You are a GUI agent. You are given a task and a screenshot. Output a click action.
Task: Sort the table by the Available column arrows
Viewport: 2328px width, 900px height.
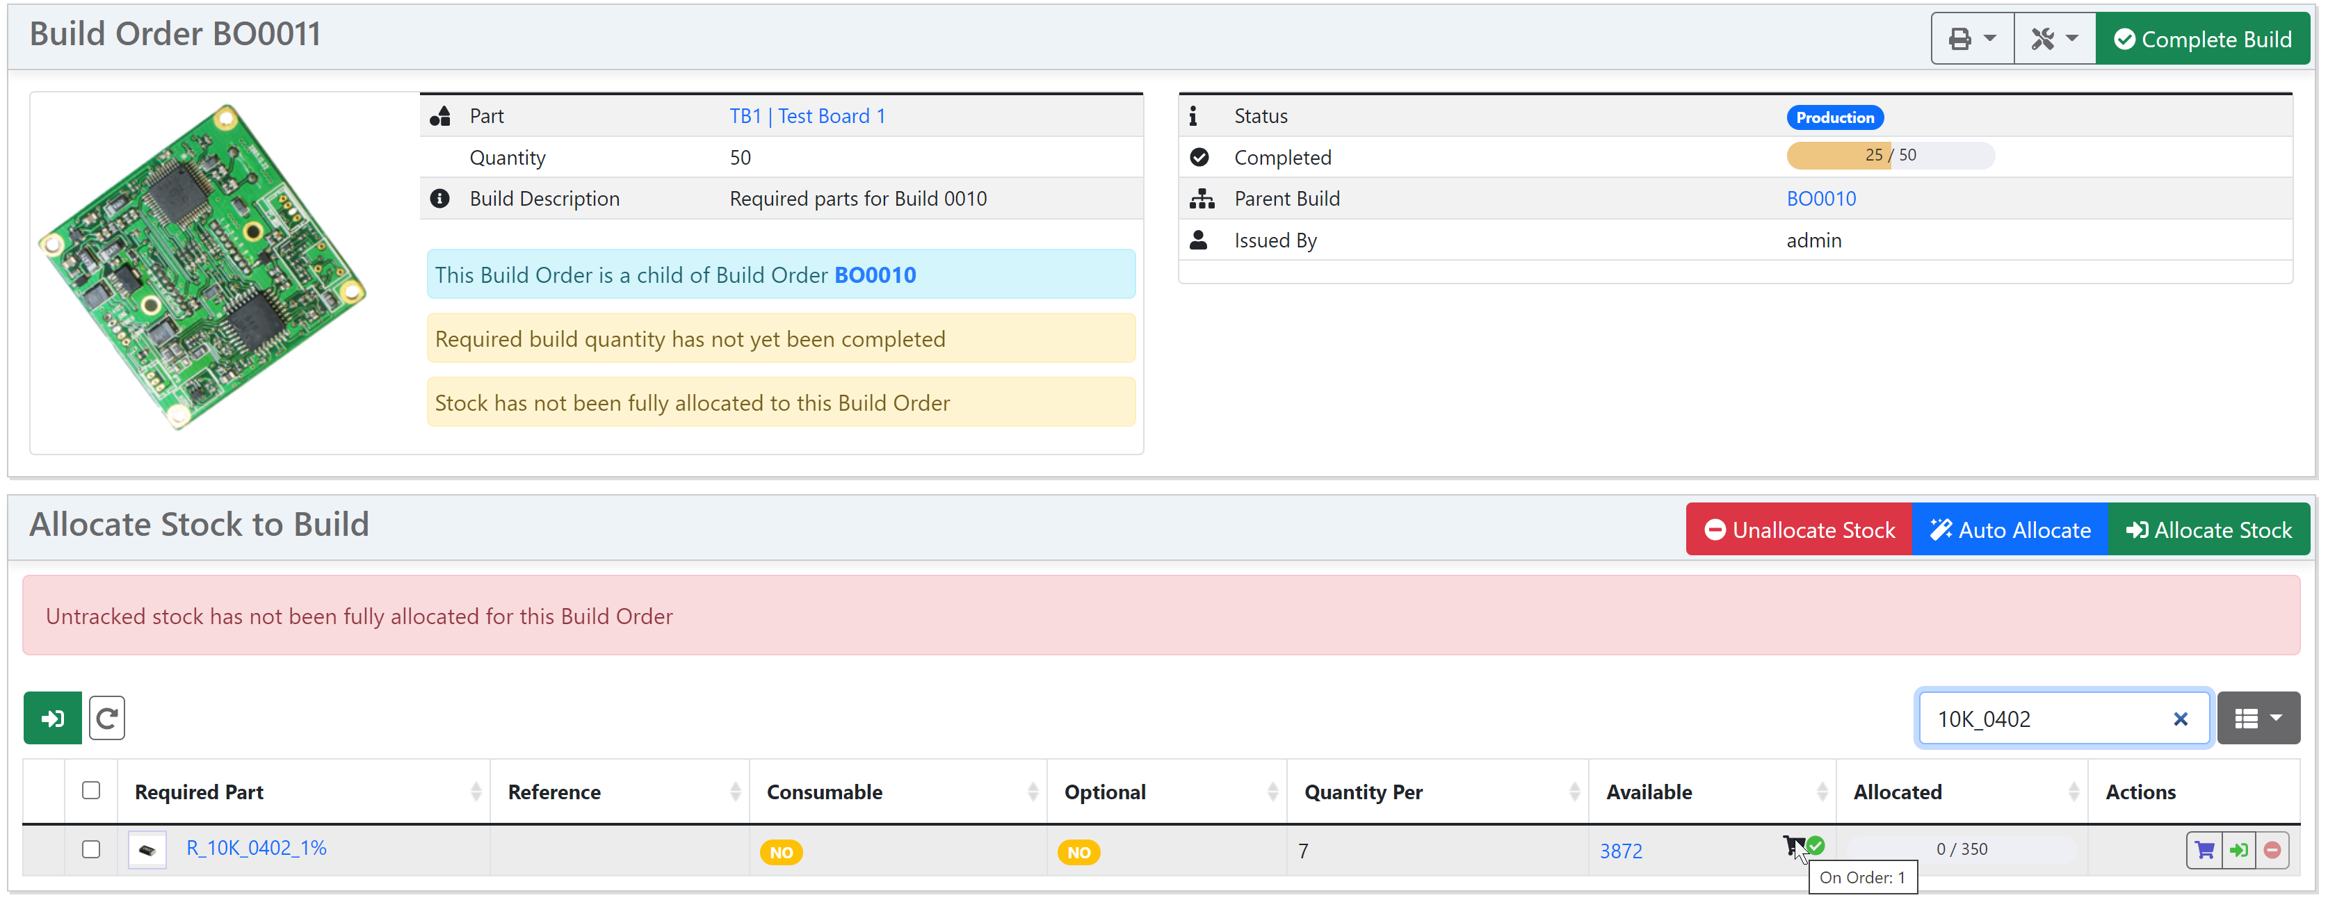[x=1822, y=791]
